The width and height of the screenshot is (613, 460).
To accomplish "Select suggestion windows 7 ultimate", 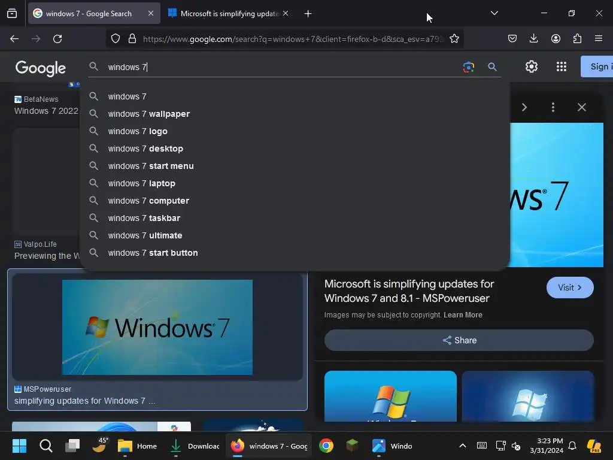I will click(x=295, y=235).
